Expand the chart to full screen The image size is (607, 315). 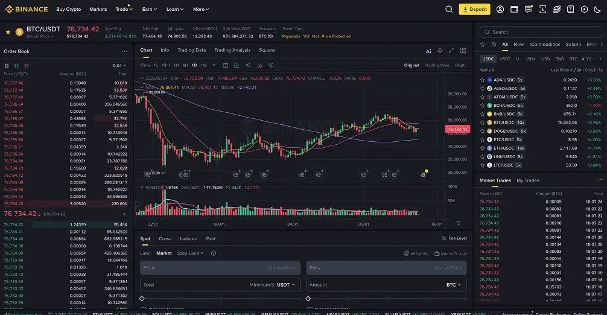click(451, 51)
